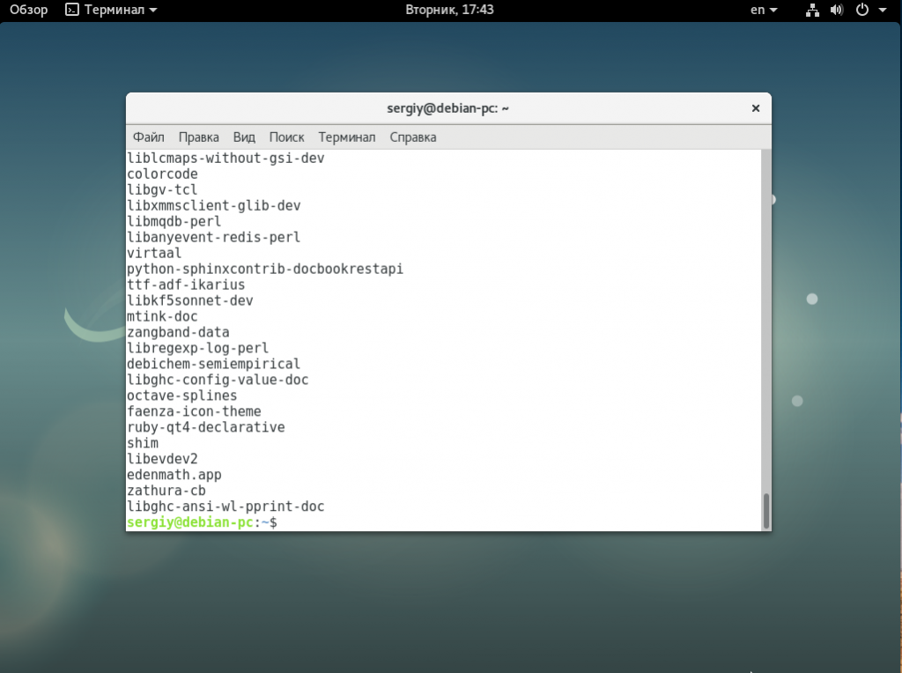The image size is (902, 673).
Task: Click the network connection icon in top bar
Action: [812, 10]
